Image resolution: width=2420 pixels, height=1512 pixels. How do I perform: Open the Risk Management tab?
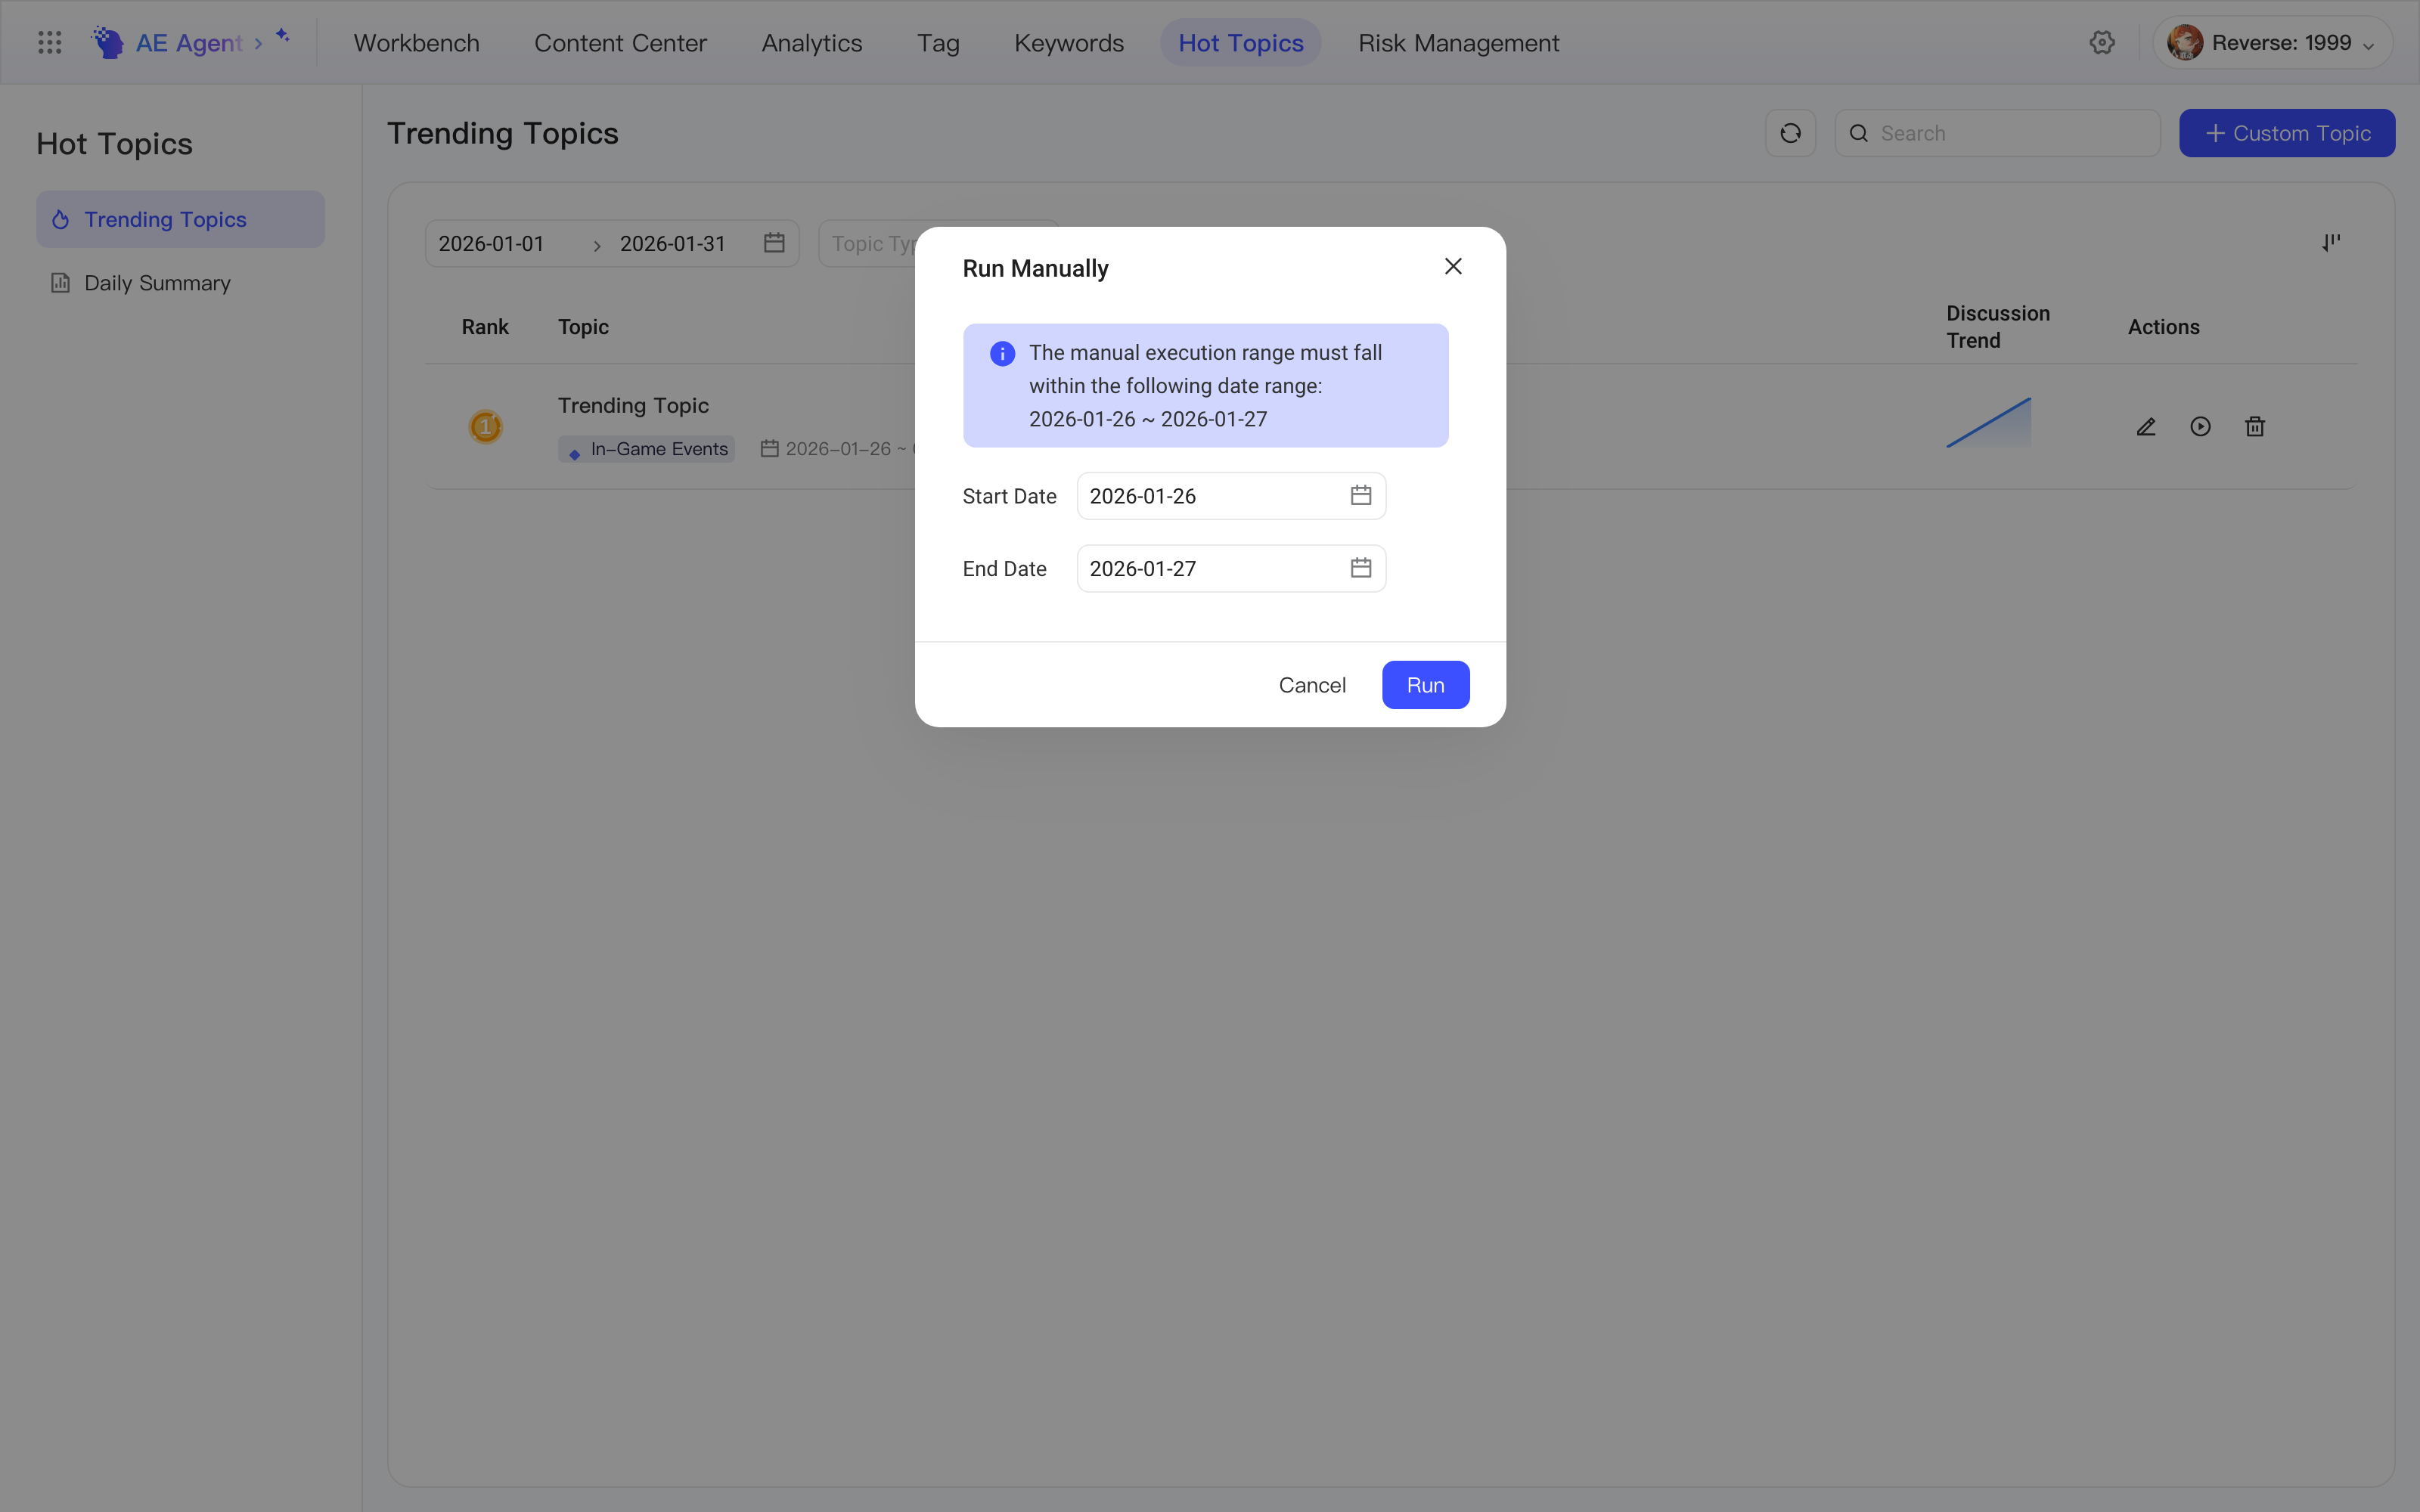[1458, 43]
